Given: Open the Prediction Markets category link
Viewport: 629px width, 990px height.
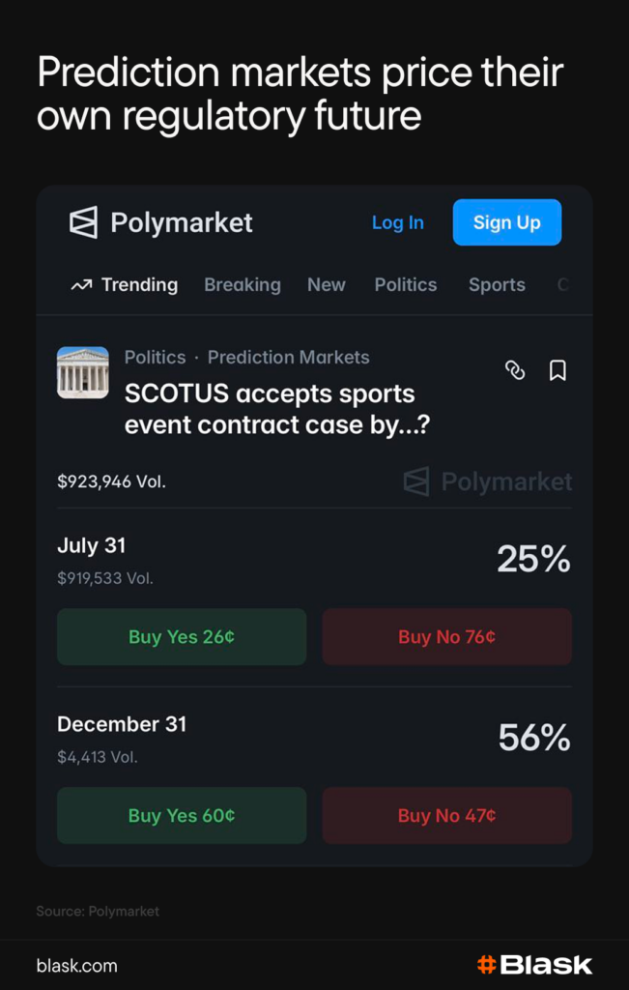Looking at the screenshot, I should coord(288,358).
